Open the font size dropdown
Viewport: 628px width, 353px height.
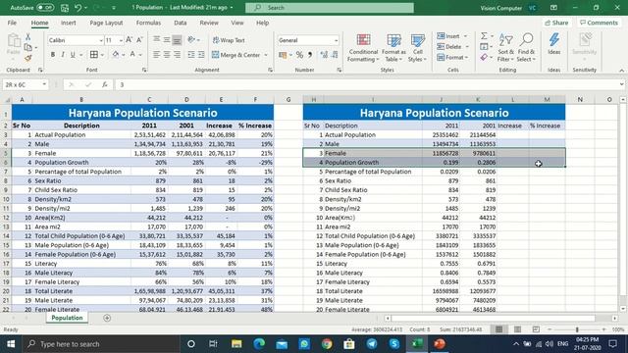[x=121, y=40]
